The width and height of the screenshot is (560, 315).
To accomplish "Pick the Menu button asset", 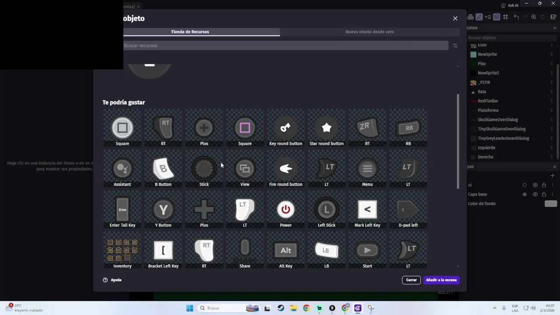I will (367, 168).
